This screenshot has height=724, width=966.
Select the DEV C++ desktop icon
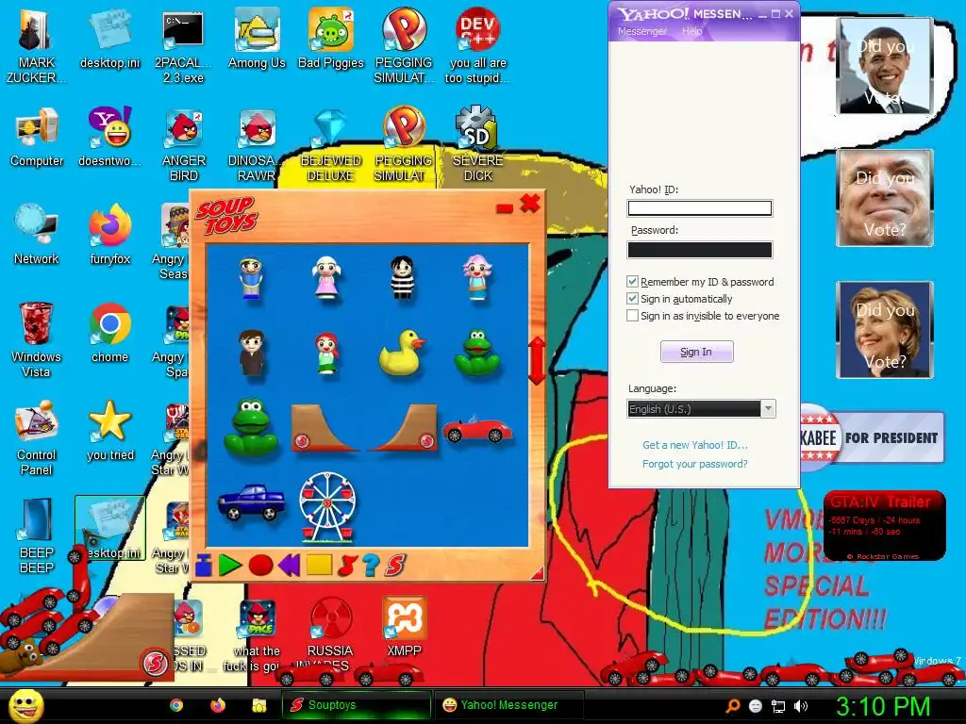click(477, 46)
